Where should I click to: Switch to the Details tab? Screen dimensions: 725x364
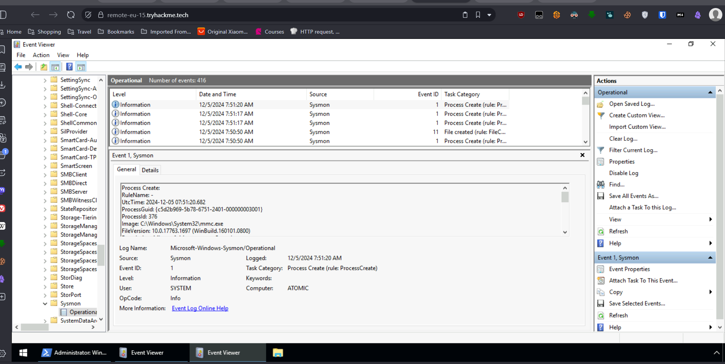click(x=150, y=170)
